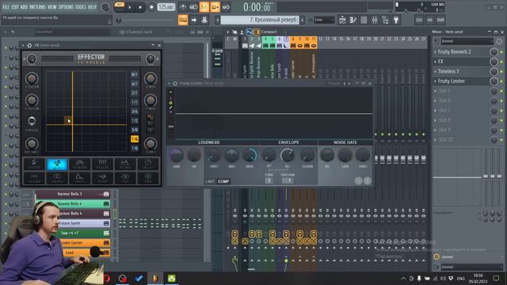Open the TOOLS menu
This screenshot has height=285, width=507.
tap(81, 7)
